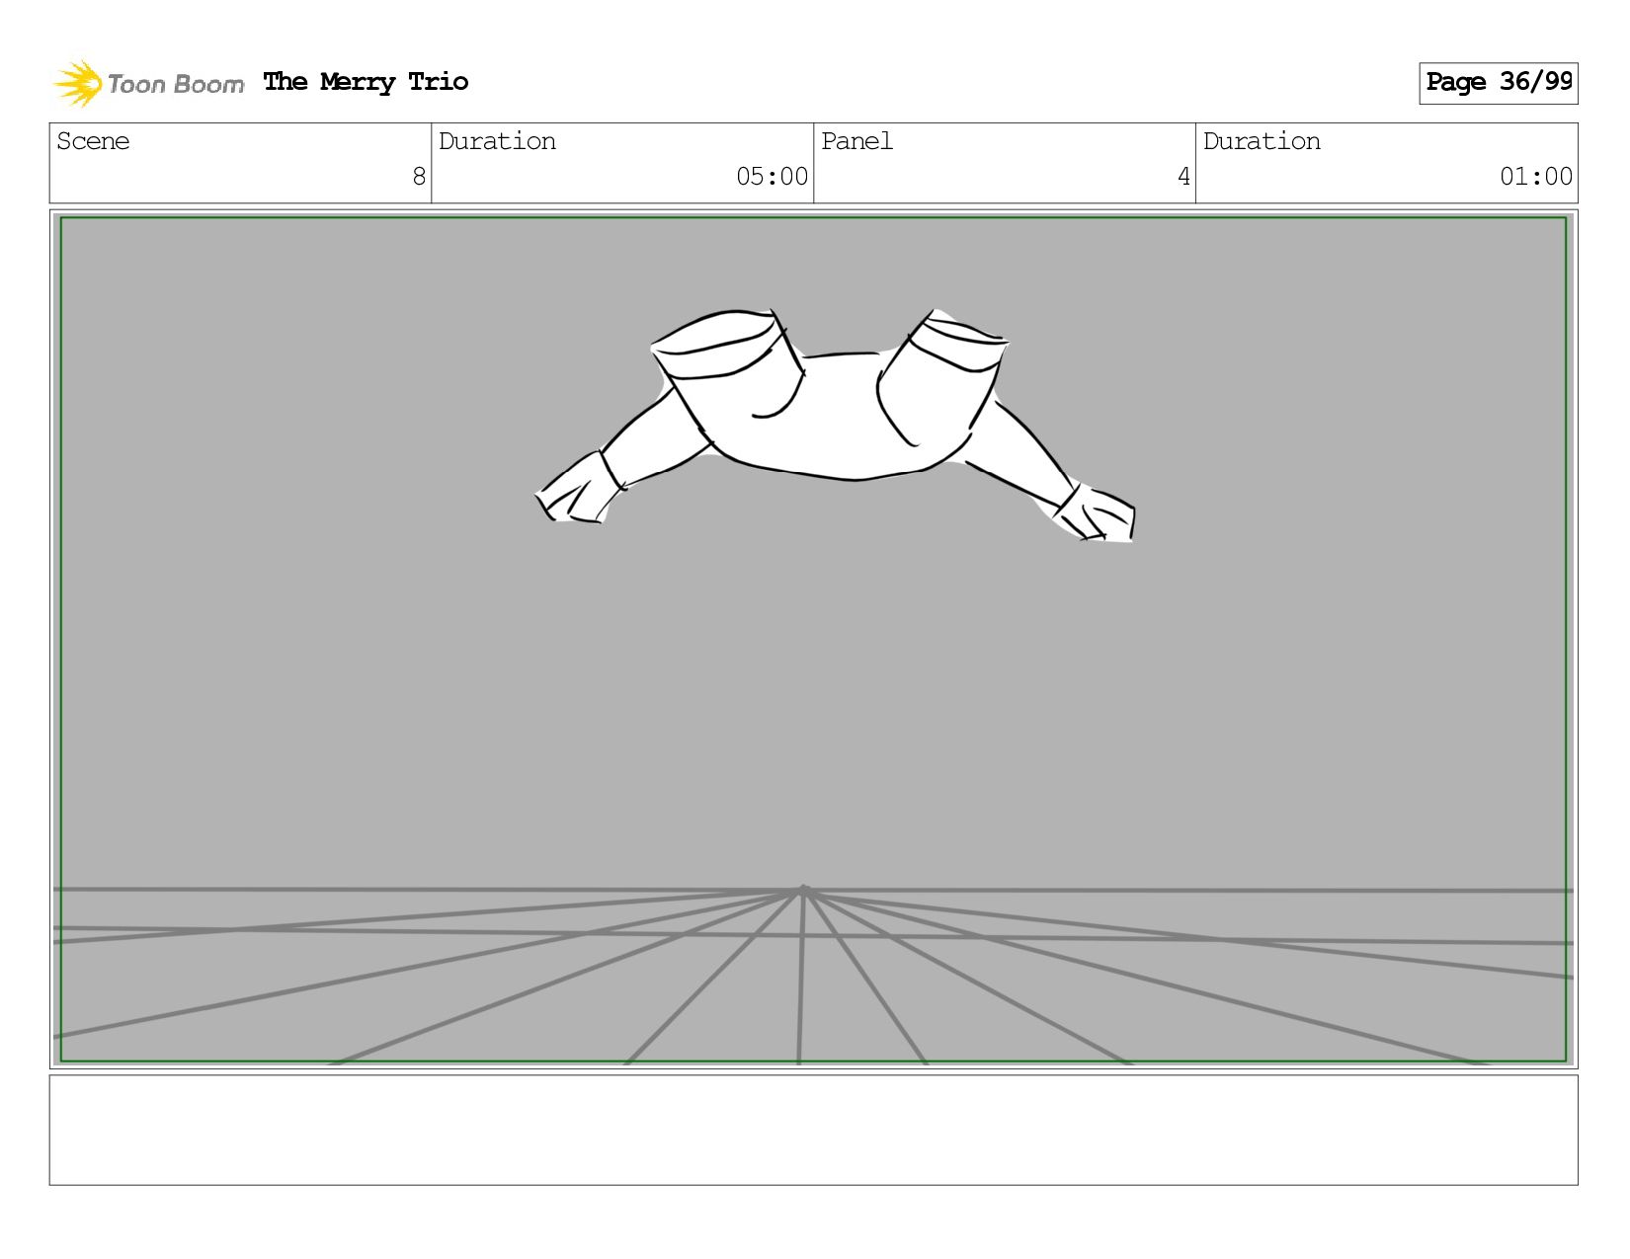Click the panel duration value '01:00'
This screenshot has width=1630, height=1259.
tap(1536, 177)
